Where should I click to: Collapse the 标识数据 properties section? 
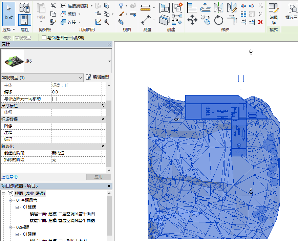pyautogui.click(x=103, y=119)
